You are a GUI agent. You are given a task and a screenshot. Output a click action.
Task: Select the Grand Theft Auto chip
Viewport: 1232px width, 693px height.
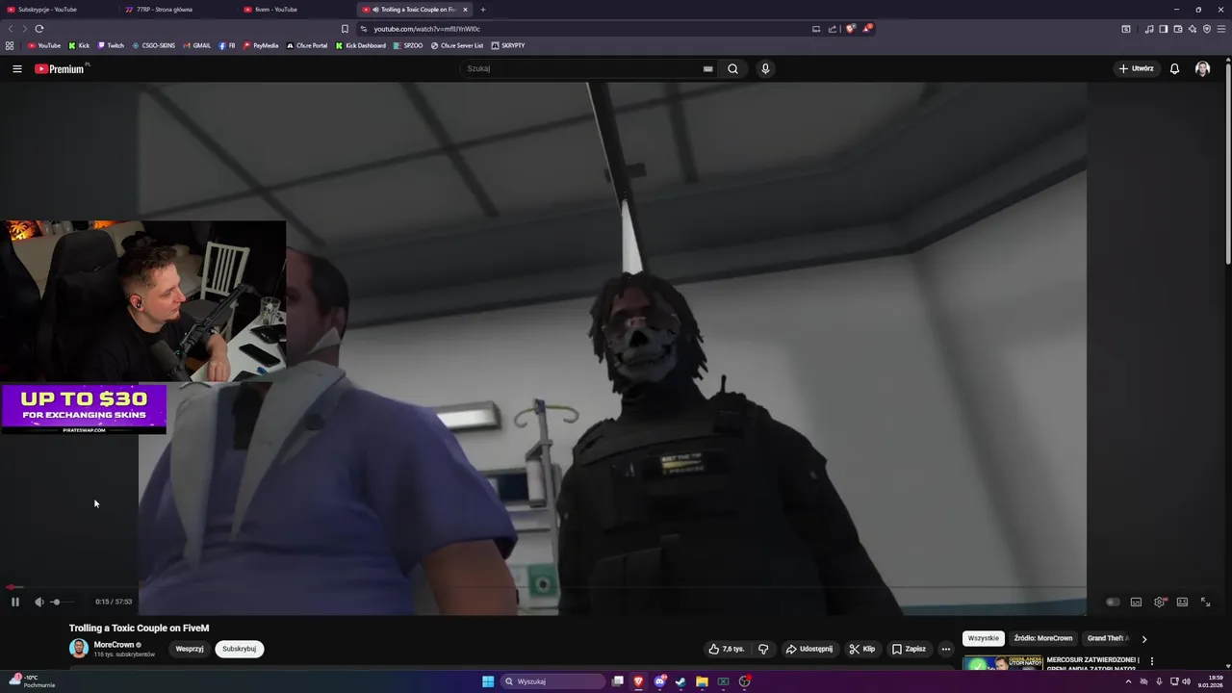tap(1107, 638)
